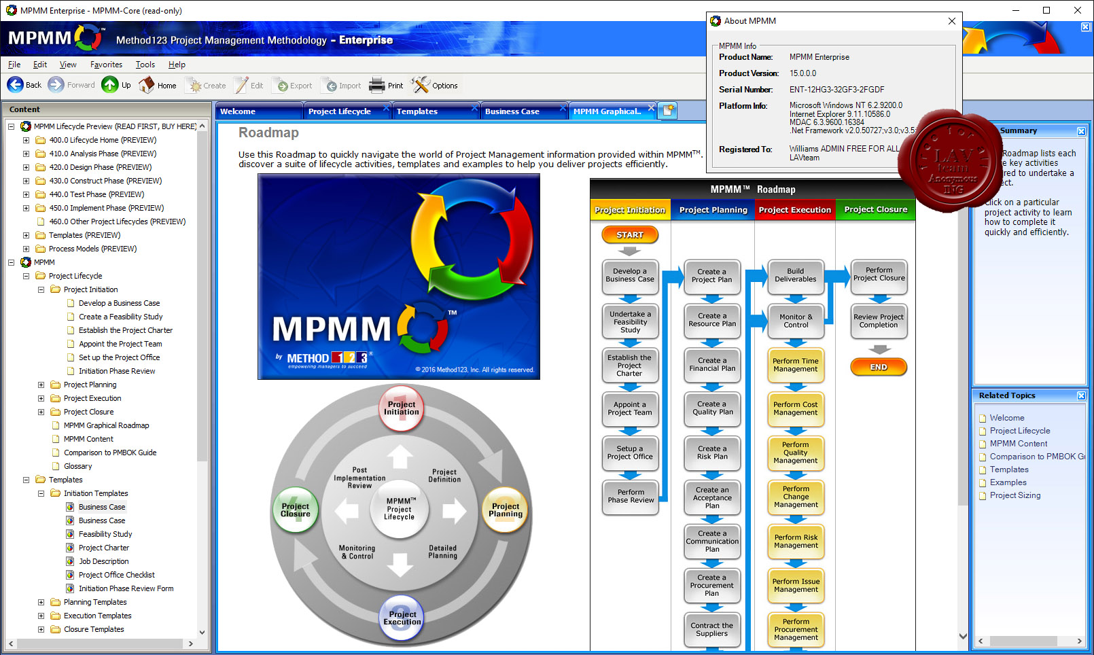Click Project Closure circle in lifecycle diagram
Image resolution: width=1094 pixels, height=655 pixels.
click(295, 510)
